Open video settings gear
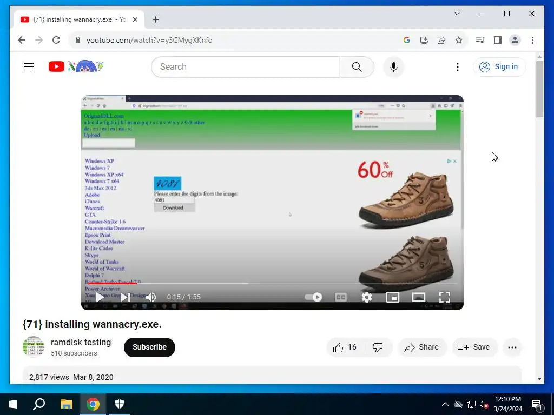554x415 pixels. (x=367, y=297)
